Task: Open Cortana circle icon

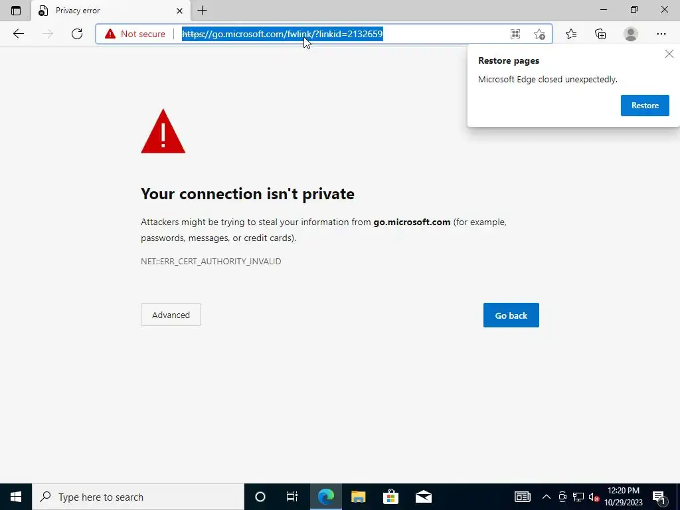Action: (260, 497)
